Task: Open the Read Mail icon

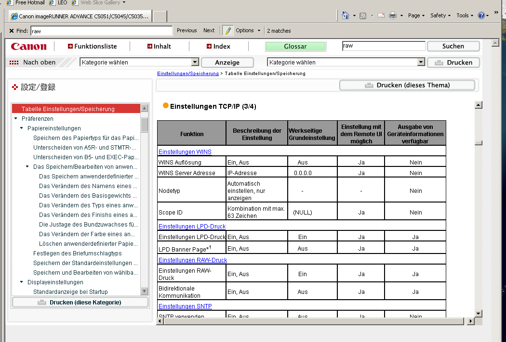Action: 381,15
